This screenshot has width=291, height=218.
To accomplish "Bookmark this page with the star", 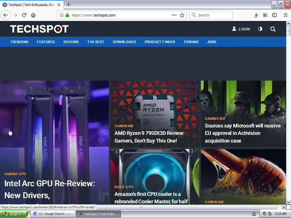I will [182, 15].
